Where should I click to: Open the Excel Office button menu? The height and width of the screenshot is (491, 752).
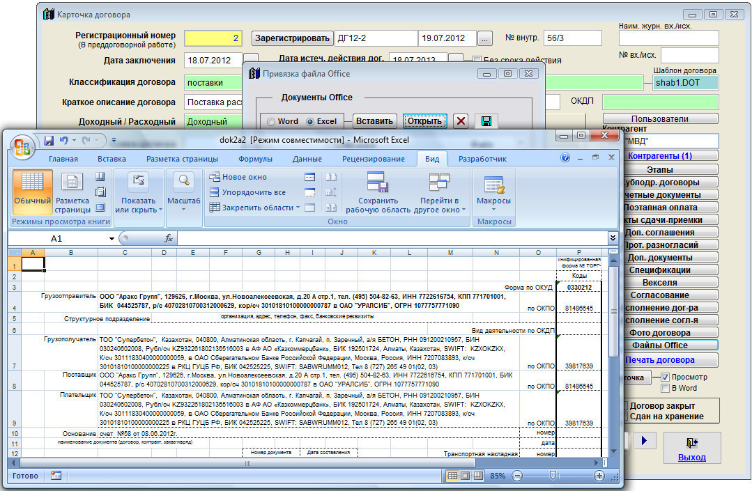click(x=22, y=146)
